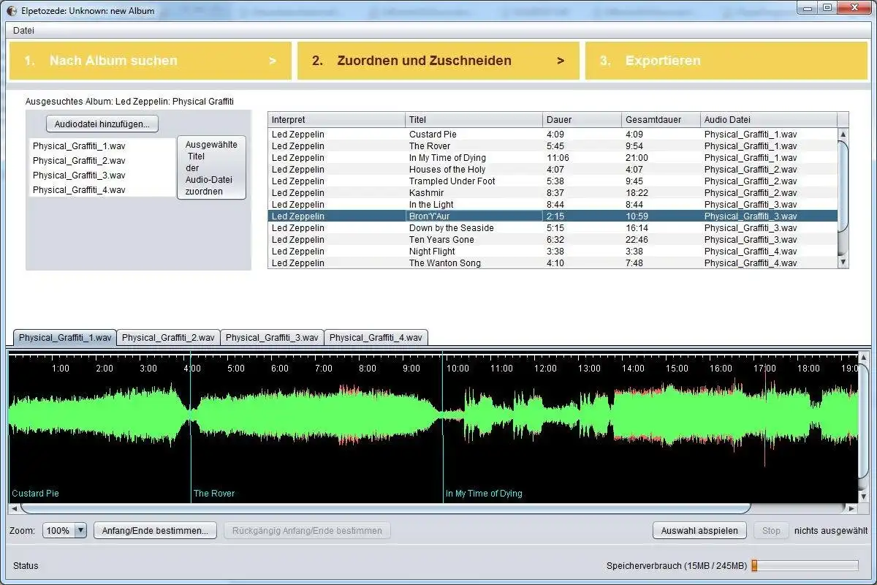
Task: Open the Zoom 100% dropdown
Action: pos(65,531)
